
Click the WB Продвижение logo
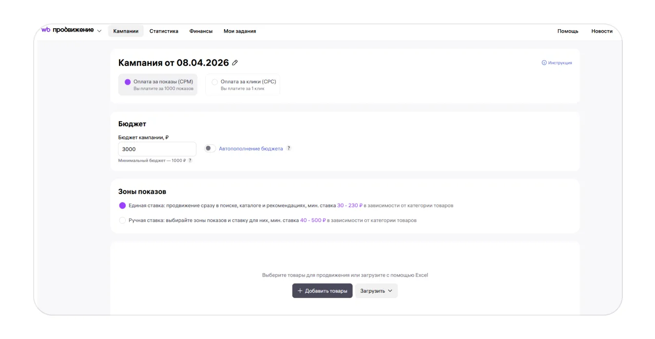point(67,30)
